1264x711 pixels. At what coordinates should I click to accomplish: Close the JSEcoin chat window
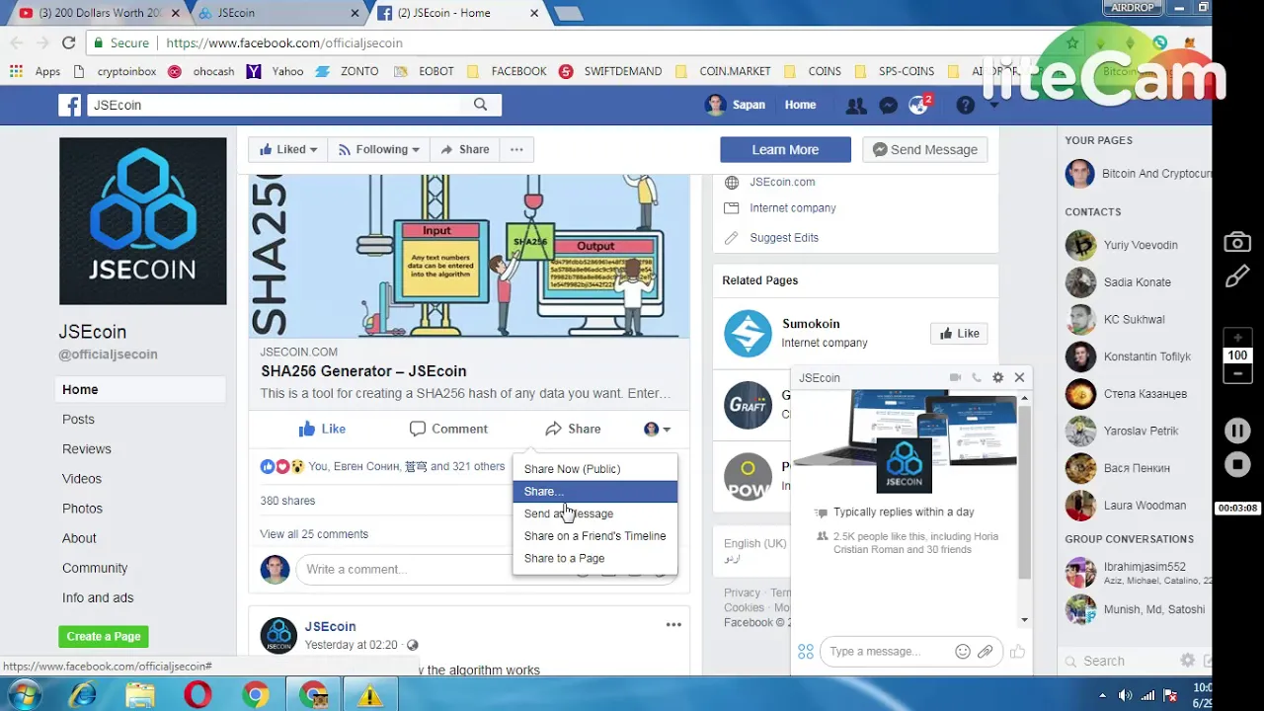(1019, 377)
